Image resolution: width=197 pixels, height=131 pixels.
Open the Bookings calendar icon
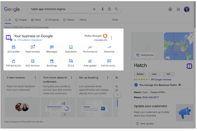click(52, 61)
